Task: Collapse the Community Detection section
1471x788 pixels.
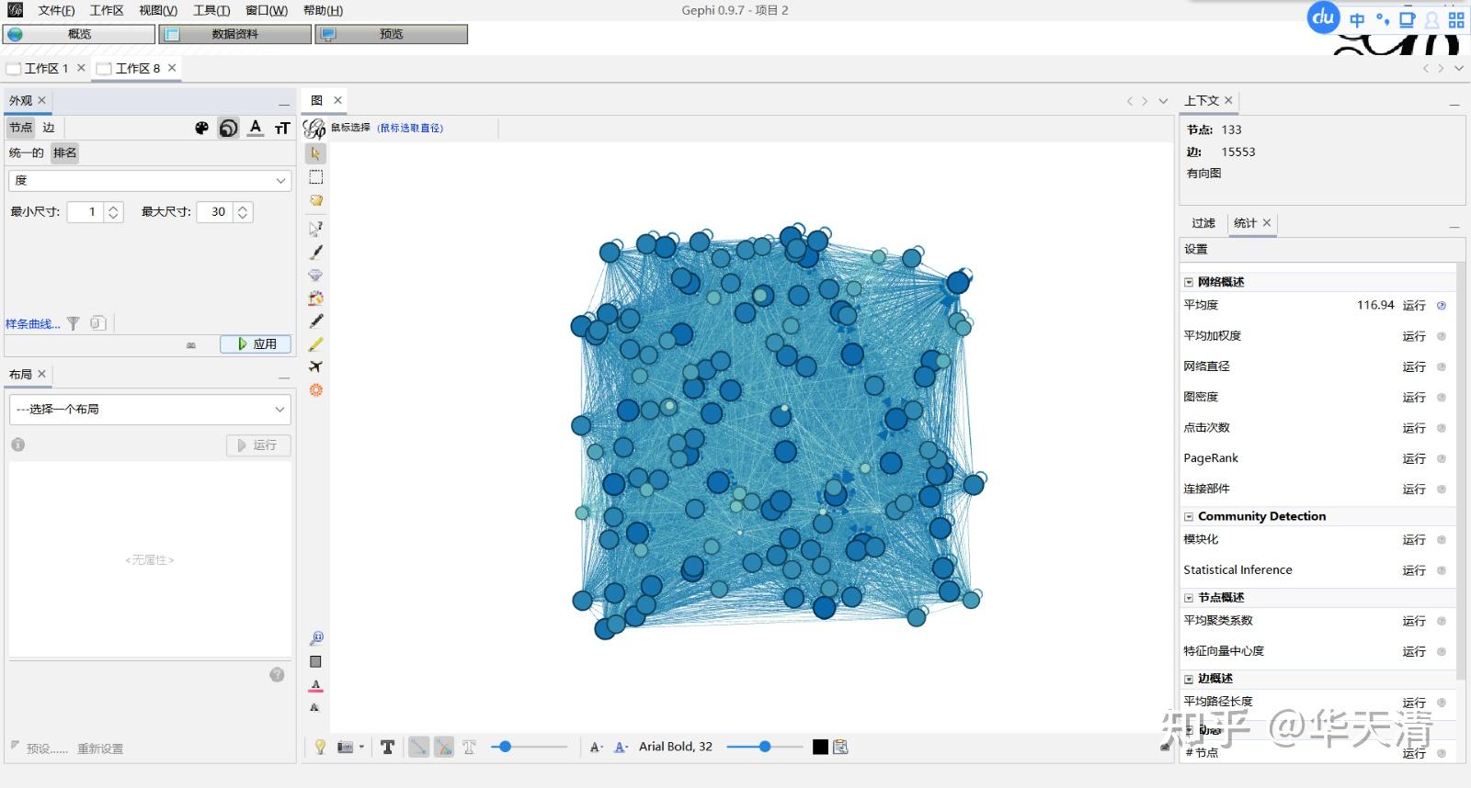Action: pyautogui.click(x=1189, y=517)
